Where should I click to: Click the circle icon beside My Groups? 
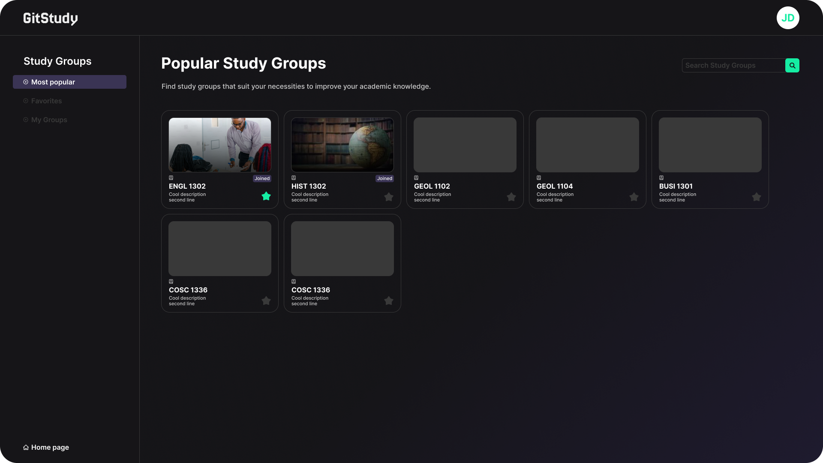coord(26,120)
